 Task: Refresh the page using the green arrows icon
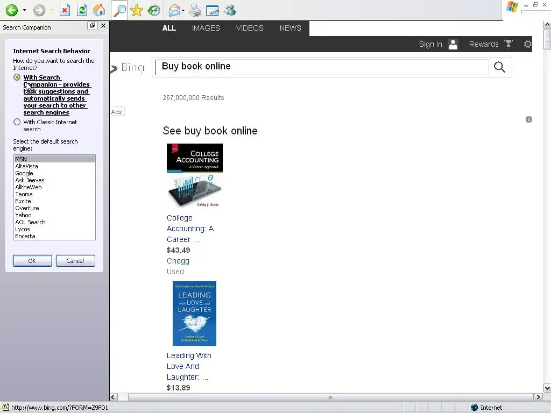[x=82, y=10]
